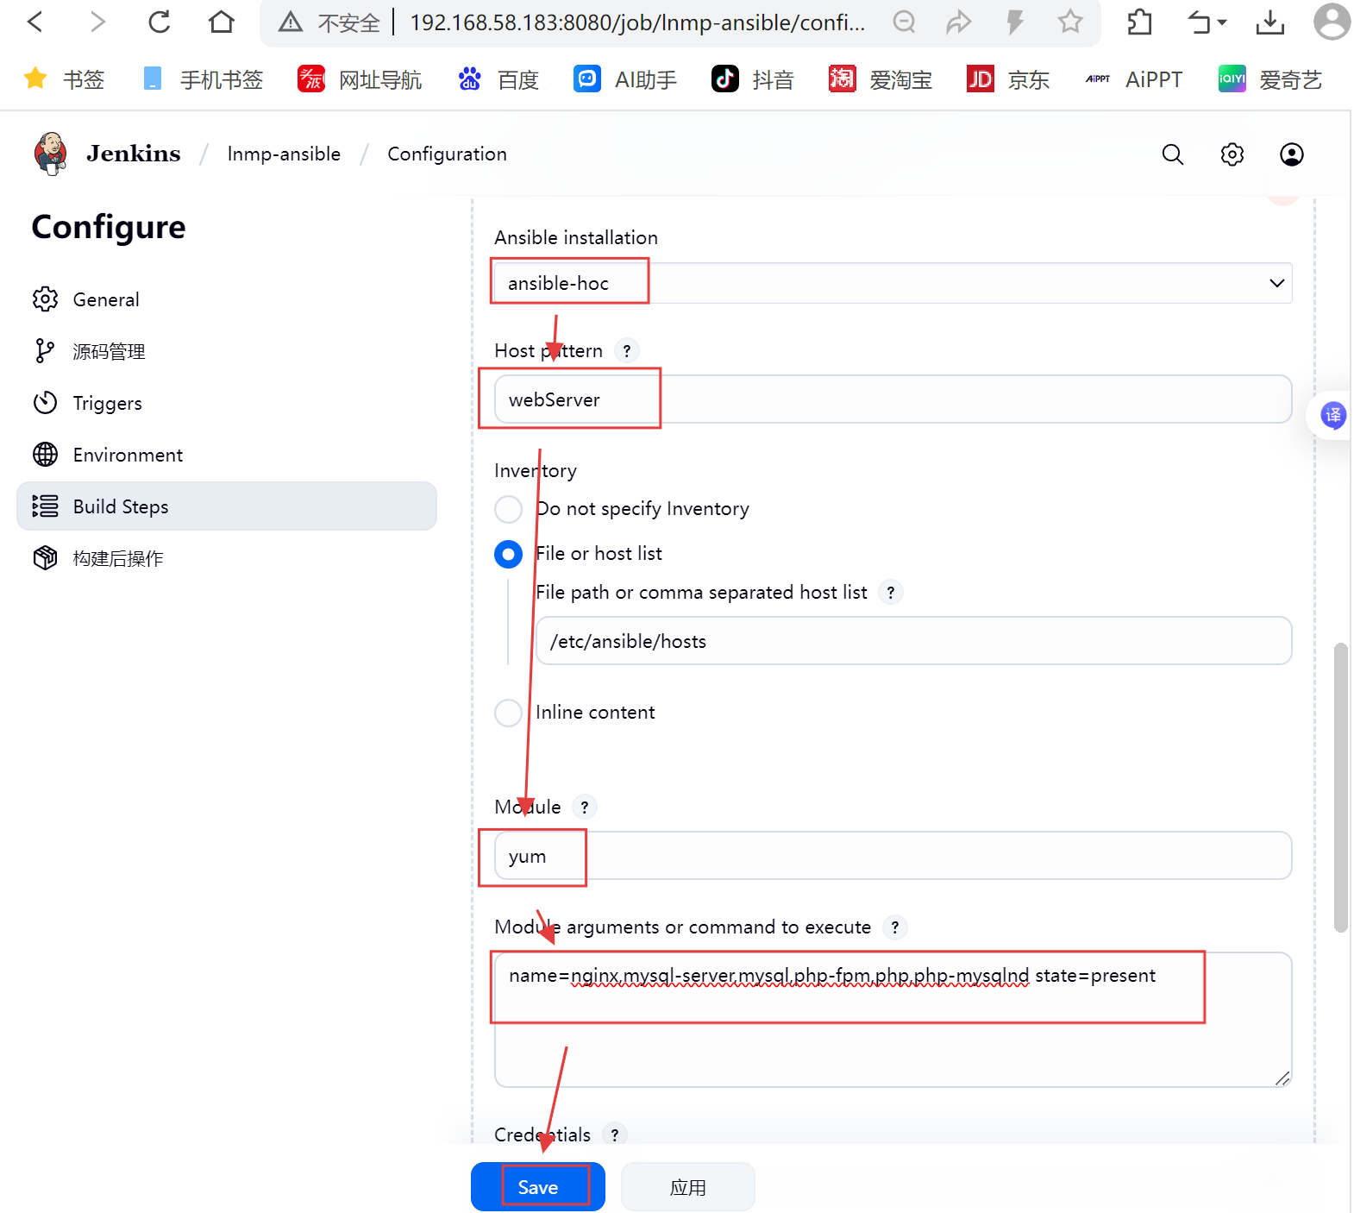1354x1213 pixels.
Task: Open the 百度 bookmark
Action: (498, 79)
